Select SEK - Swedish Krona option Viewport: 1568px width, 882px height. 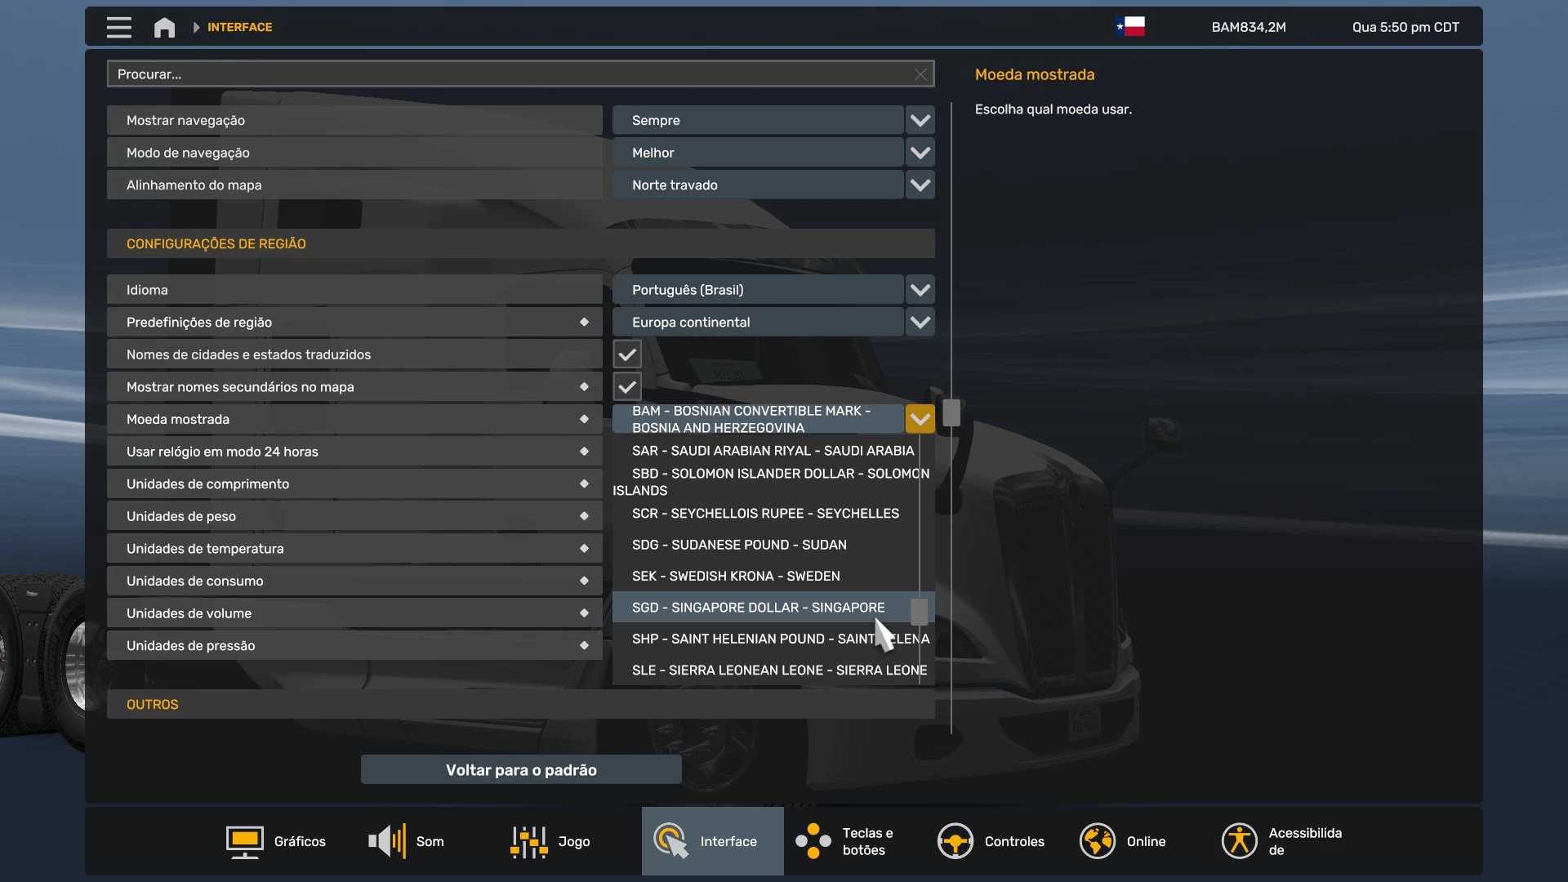pyautogui.click(x=735, y=577)
